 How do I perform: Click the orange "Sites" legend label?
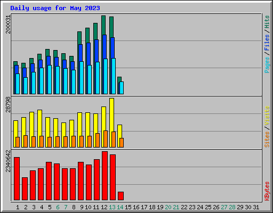[x=267, y=140]
